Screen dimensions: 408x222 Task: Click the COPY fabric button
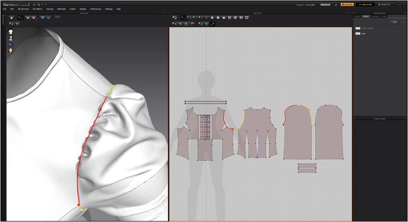[402, 22]
